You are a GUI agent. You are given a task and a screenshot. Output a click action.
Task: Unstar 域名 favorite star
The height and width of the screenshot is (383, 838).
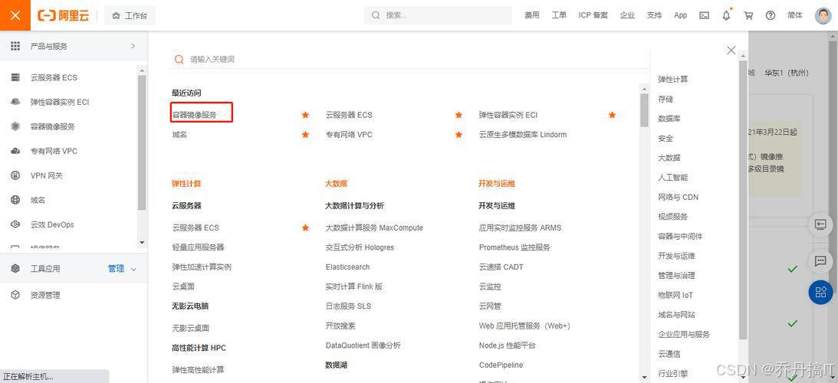305,135
